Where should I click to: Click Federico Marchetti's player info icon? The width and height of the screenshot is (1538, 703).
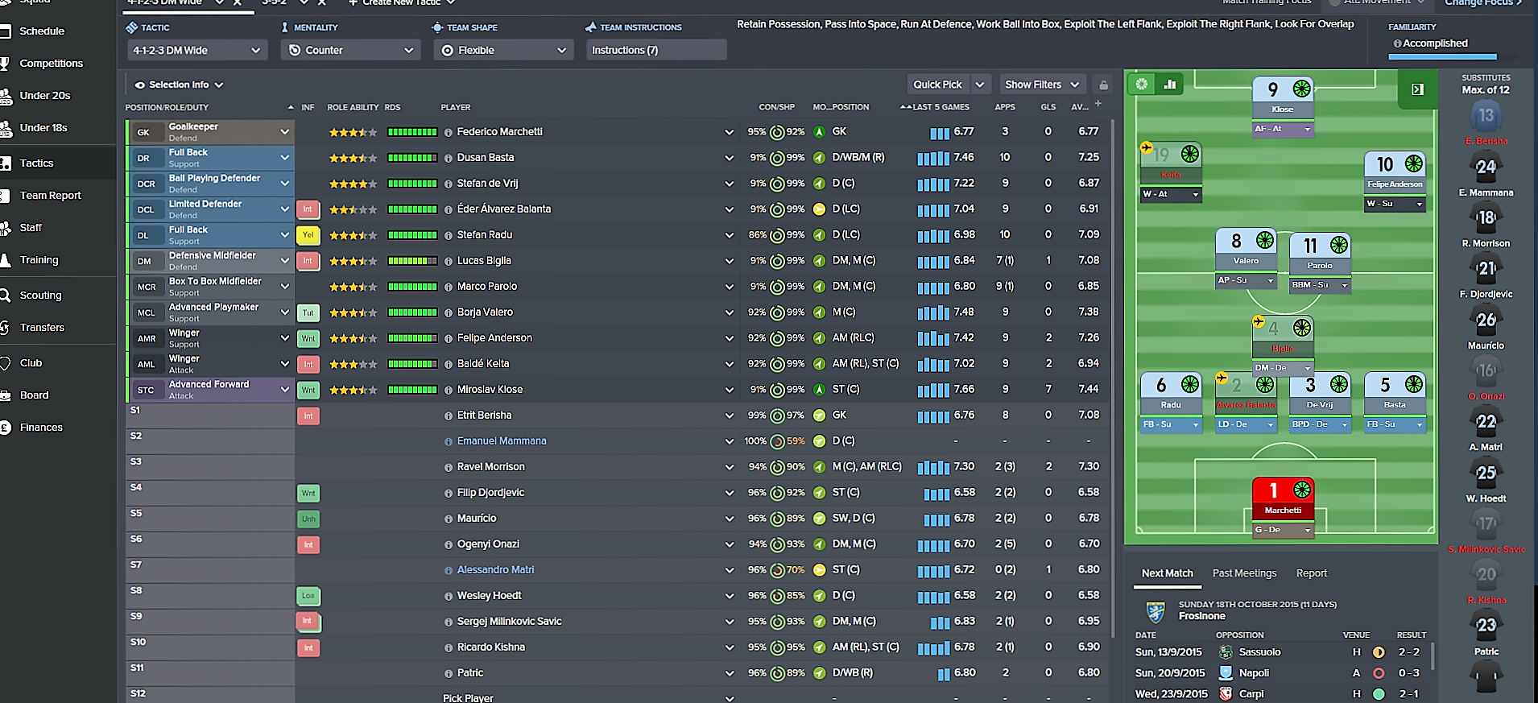449,132
